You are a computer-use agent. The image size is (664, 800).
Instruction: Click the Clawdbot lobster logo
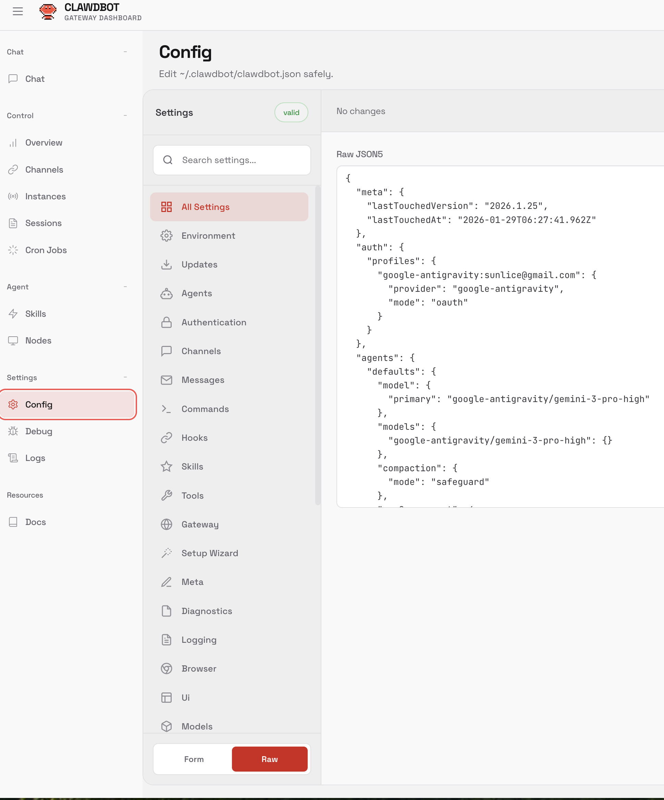(x=48, y=12)
